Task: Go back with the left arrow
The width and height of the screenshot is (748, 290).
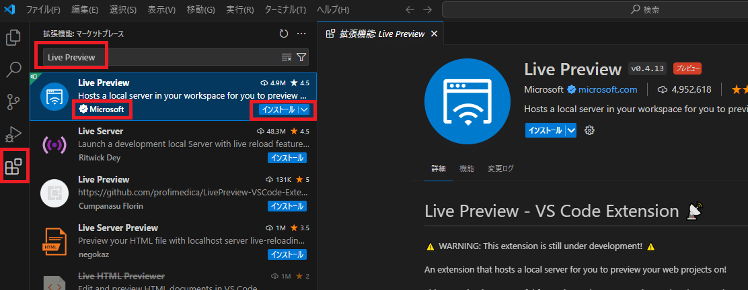Action: [x=410, y=9]
